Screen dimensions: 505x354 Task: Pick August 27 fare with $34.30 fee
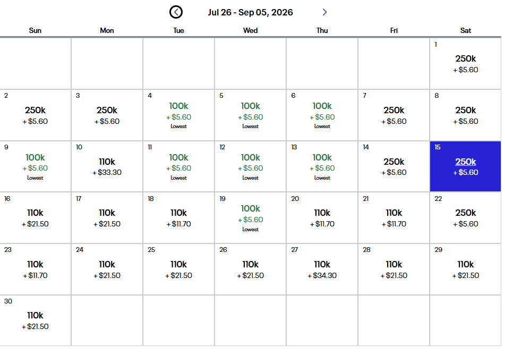click(322, 269)
